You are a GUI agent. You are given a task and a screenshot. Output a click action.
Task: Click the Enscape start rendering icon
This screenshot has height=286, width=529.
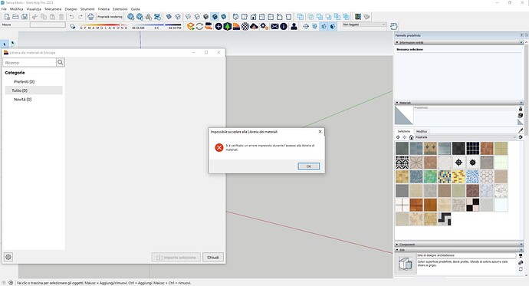click(x=191, y=26)
